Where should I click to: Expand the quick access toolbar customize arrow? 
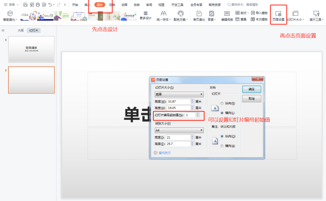[65, 4]
